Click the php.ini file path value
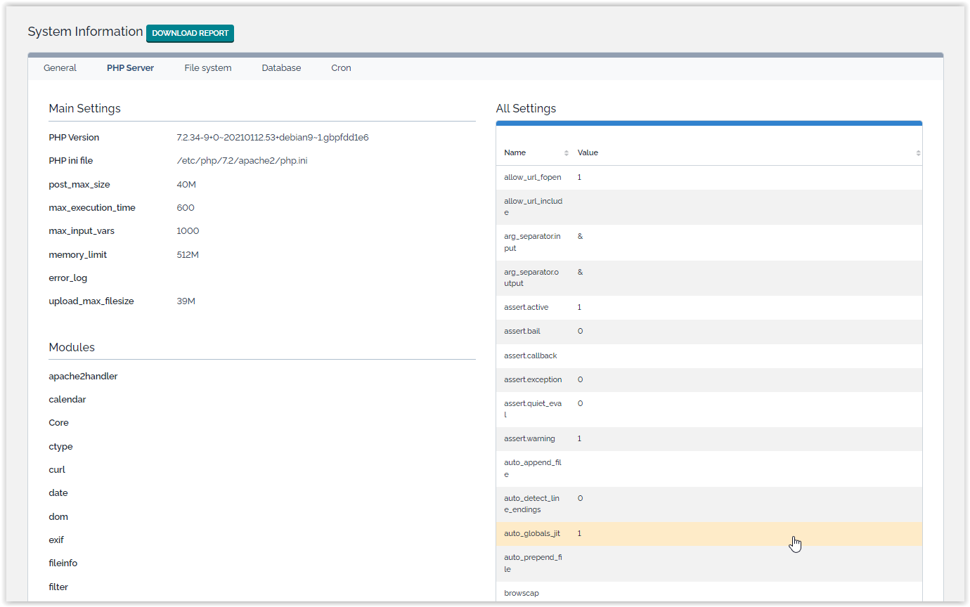970x607 pixels. pos(242,161)
